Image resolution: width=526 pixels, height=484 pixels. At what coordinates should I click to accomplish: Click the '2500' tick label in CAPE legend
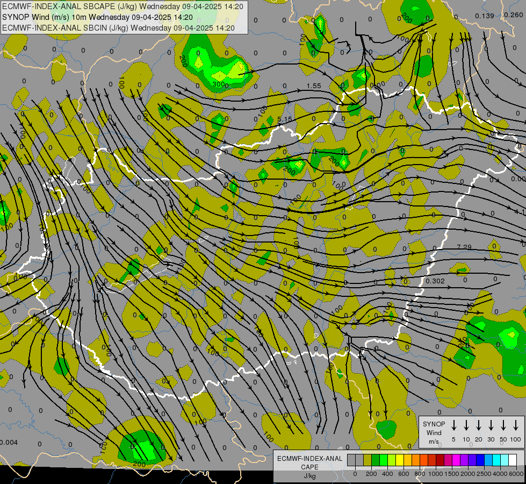[484, 474]
